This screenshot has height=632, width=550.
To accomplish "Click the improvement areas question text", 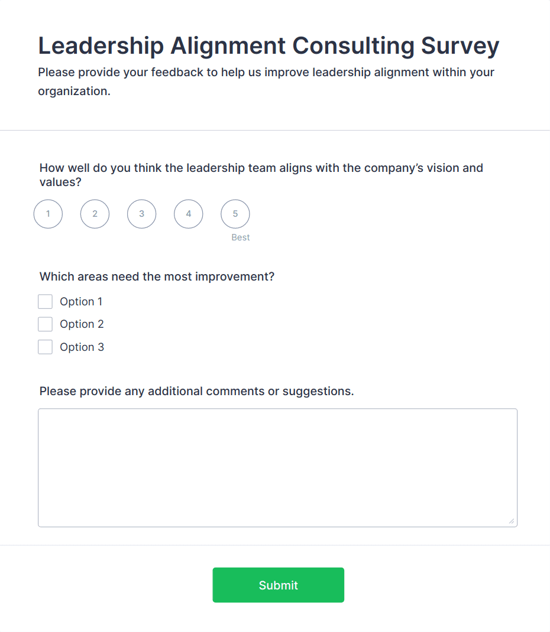I will tap(156, 276).
